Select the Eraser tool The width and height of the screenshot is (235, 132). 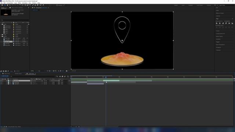point(37,5)
